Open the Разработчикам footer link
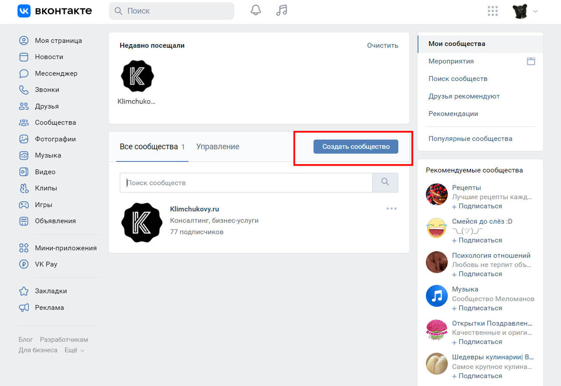The width and height of the screenshot is (561, 386). (x=64, y=339)
